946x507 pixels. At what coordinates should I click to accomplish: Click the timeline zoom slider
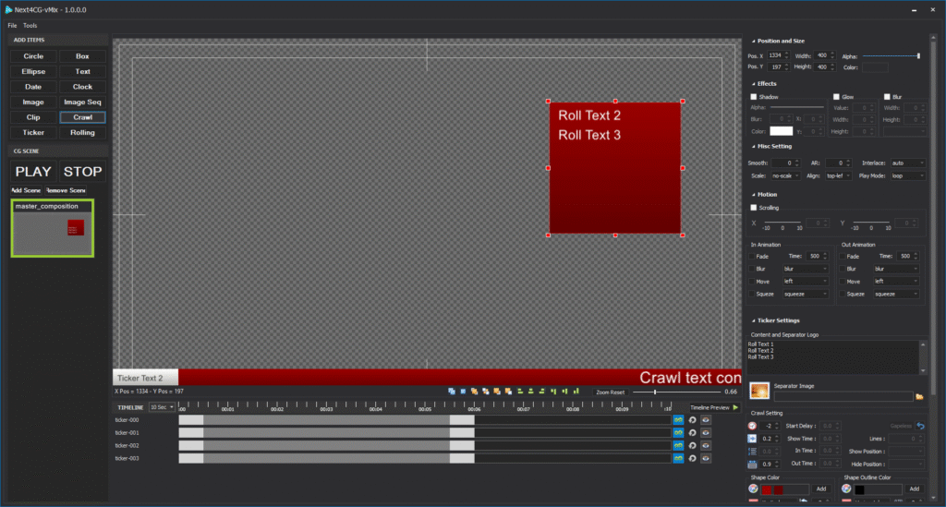tap(655, 392)
